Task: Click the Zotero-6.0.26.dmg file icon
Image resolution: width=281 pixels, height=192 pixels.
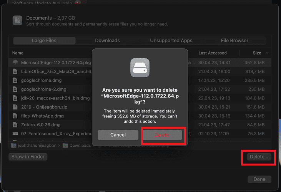Action: click(15, 125)
